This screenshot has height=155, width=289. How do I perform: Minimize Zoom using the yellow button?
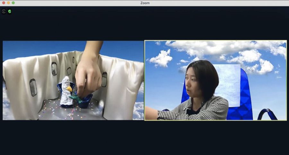[8, 3]
